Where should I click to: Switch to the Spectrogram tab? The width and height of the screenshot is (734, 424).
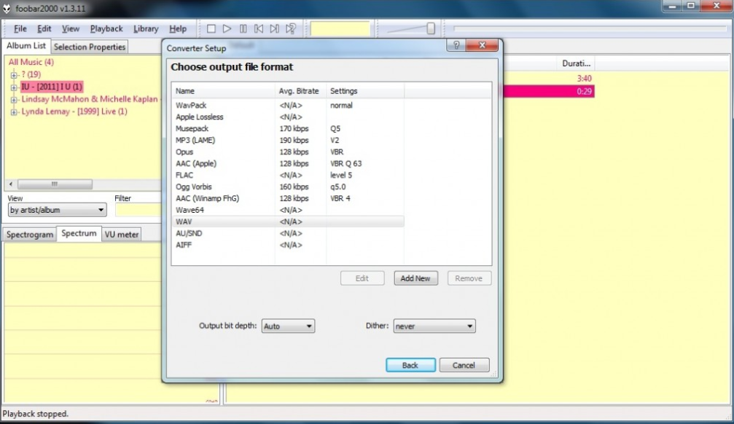tap(29, 235)
